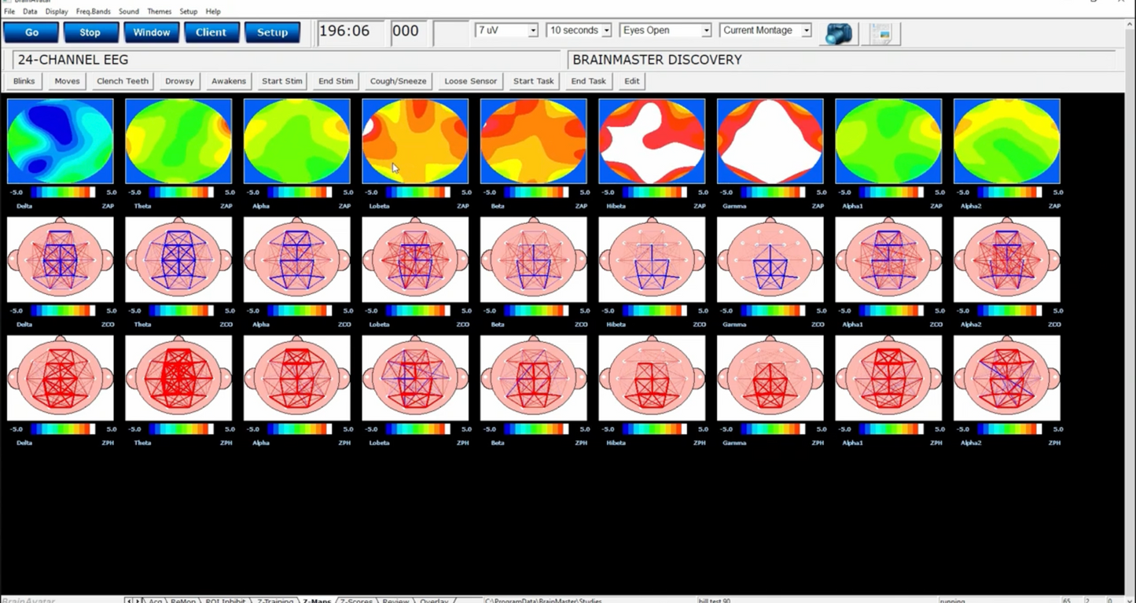The height and width of the screenshot is (603, 1136).
Task: Click the Alpha1 ZPH phase head map
Action: coord(888,378)
